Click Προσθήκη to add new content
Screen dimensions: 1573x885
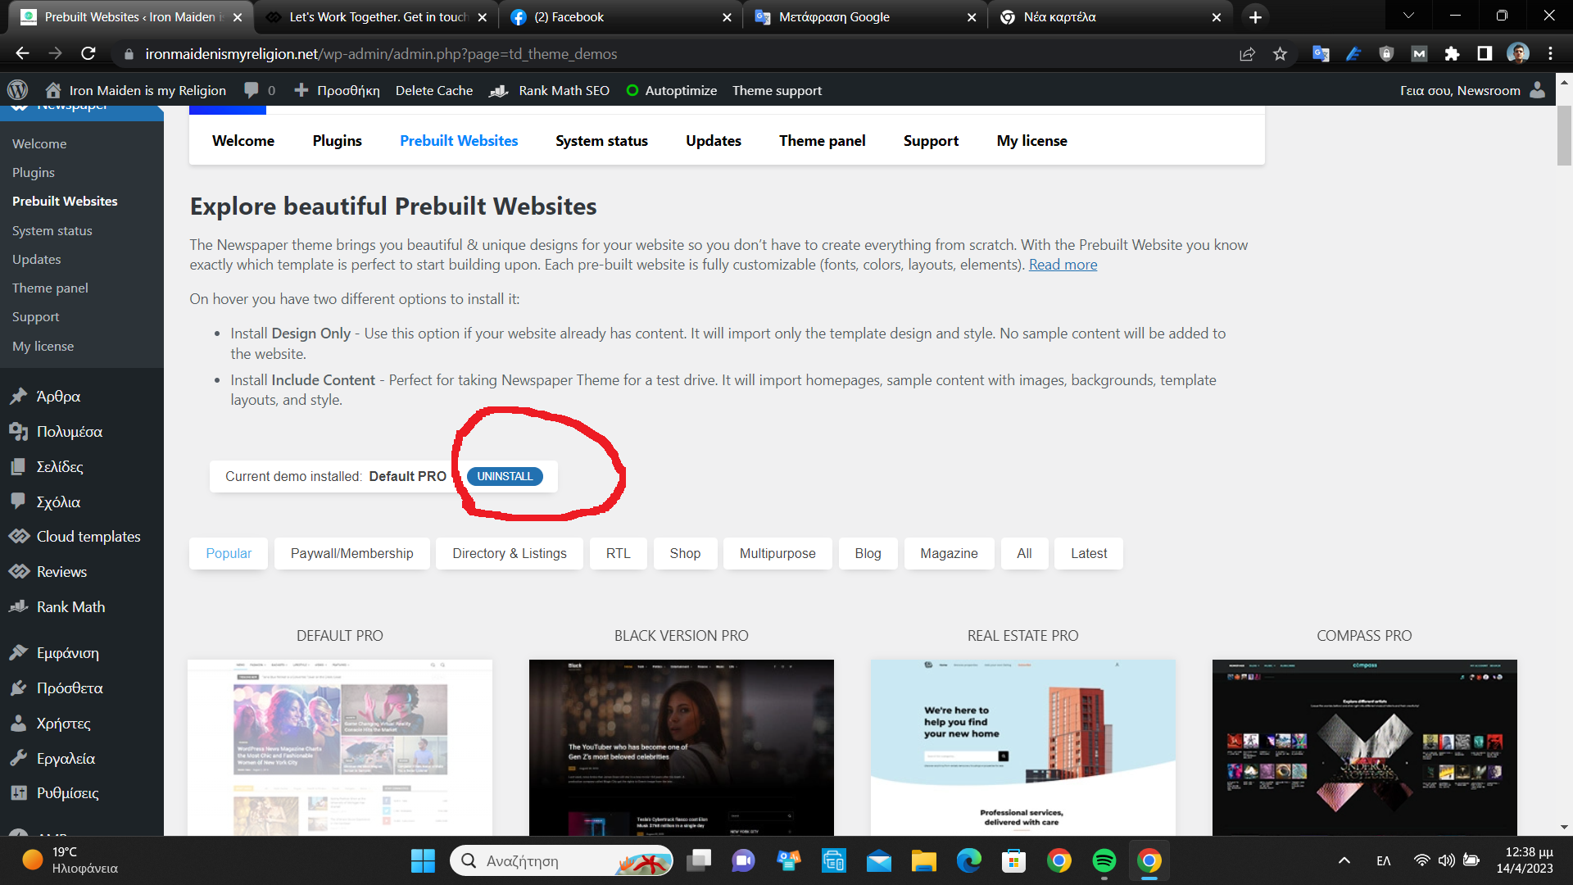point(337,91)
